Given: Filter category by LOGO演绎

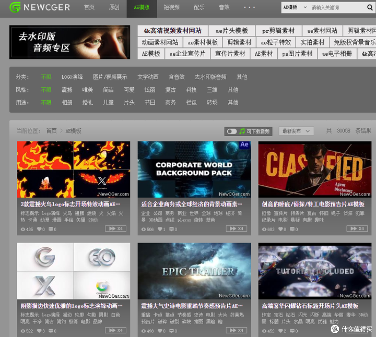Looking at the screenshot, I should 72,77.
